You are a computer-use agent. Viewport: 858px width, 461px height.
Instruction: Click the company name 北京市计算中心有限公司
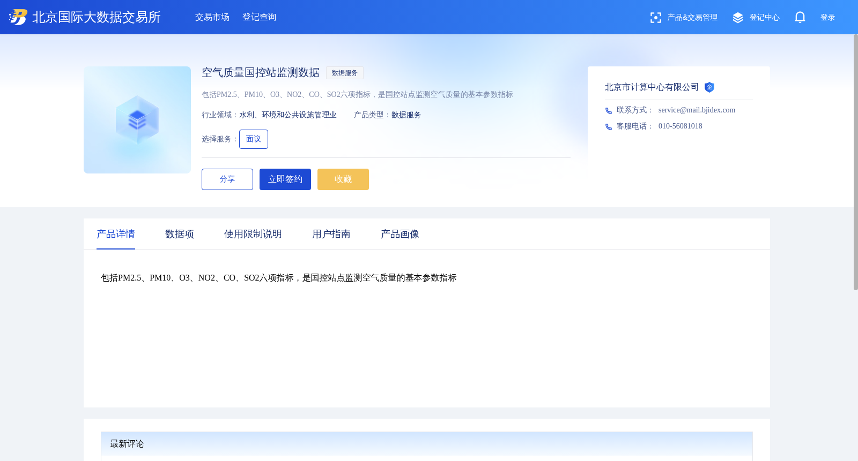coord(652,87)
